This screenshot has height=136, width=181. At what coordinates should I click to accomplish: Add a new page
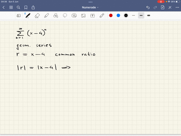163,8
